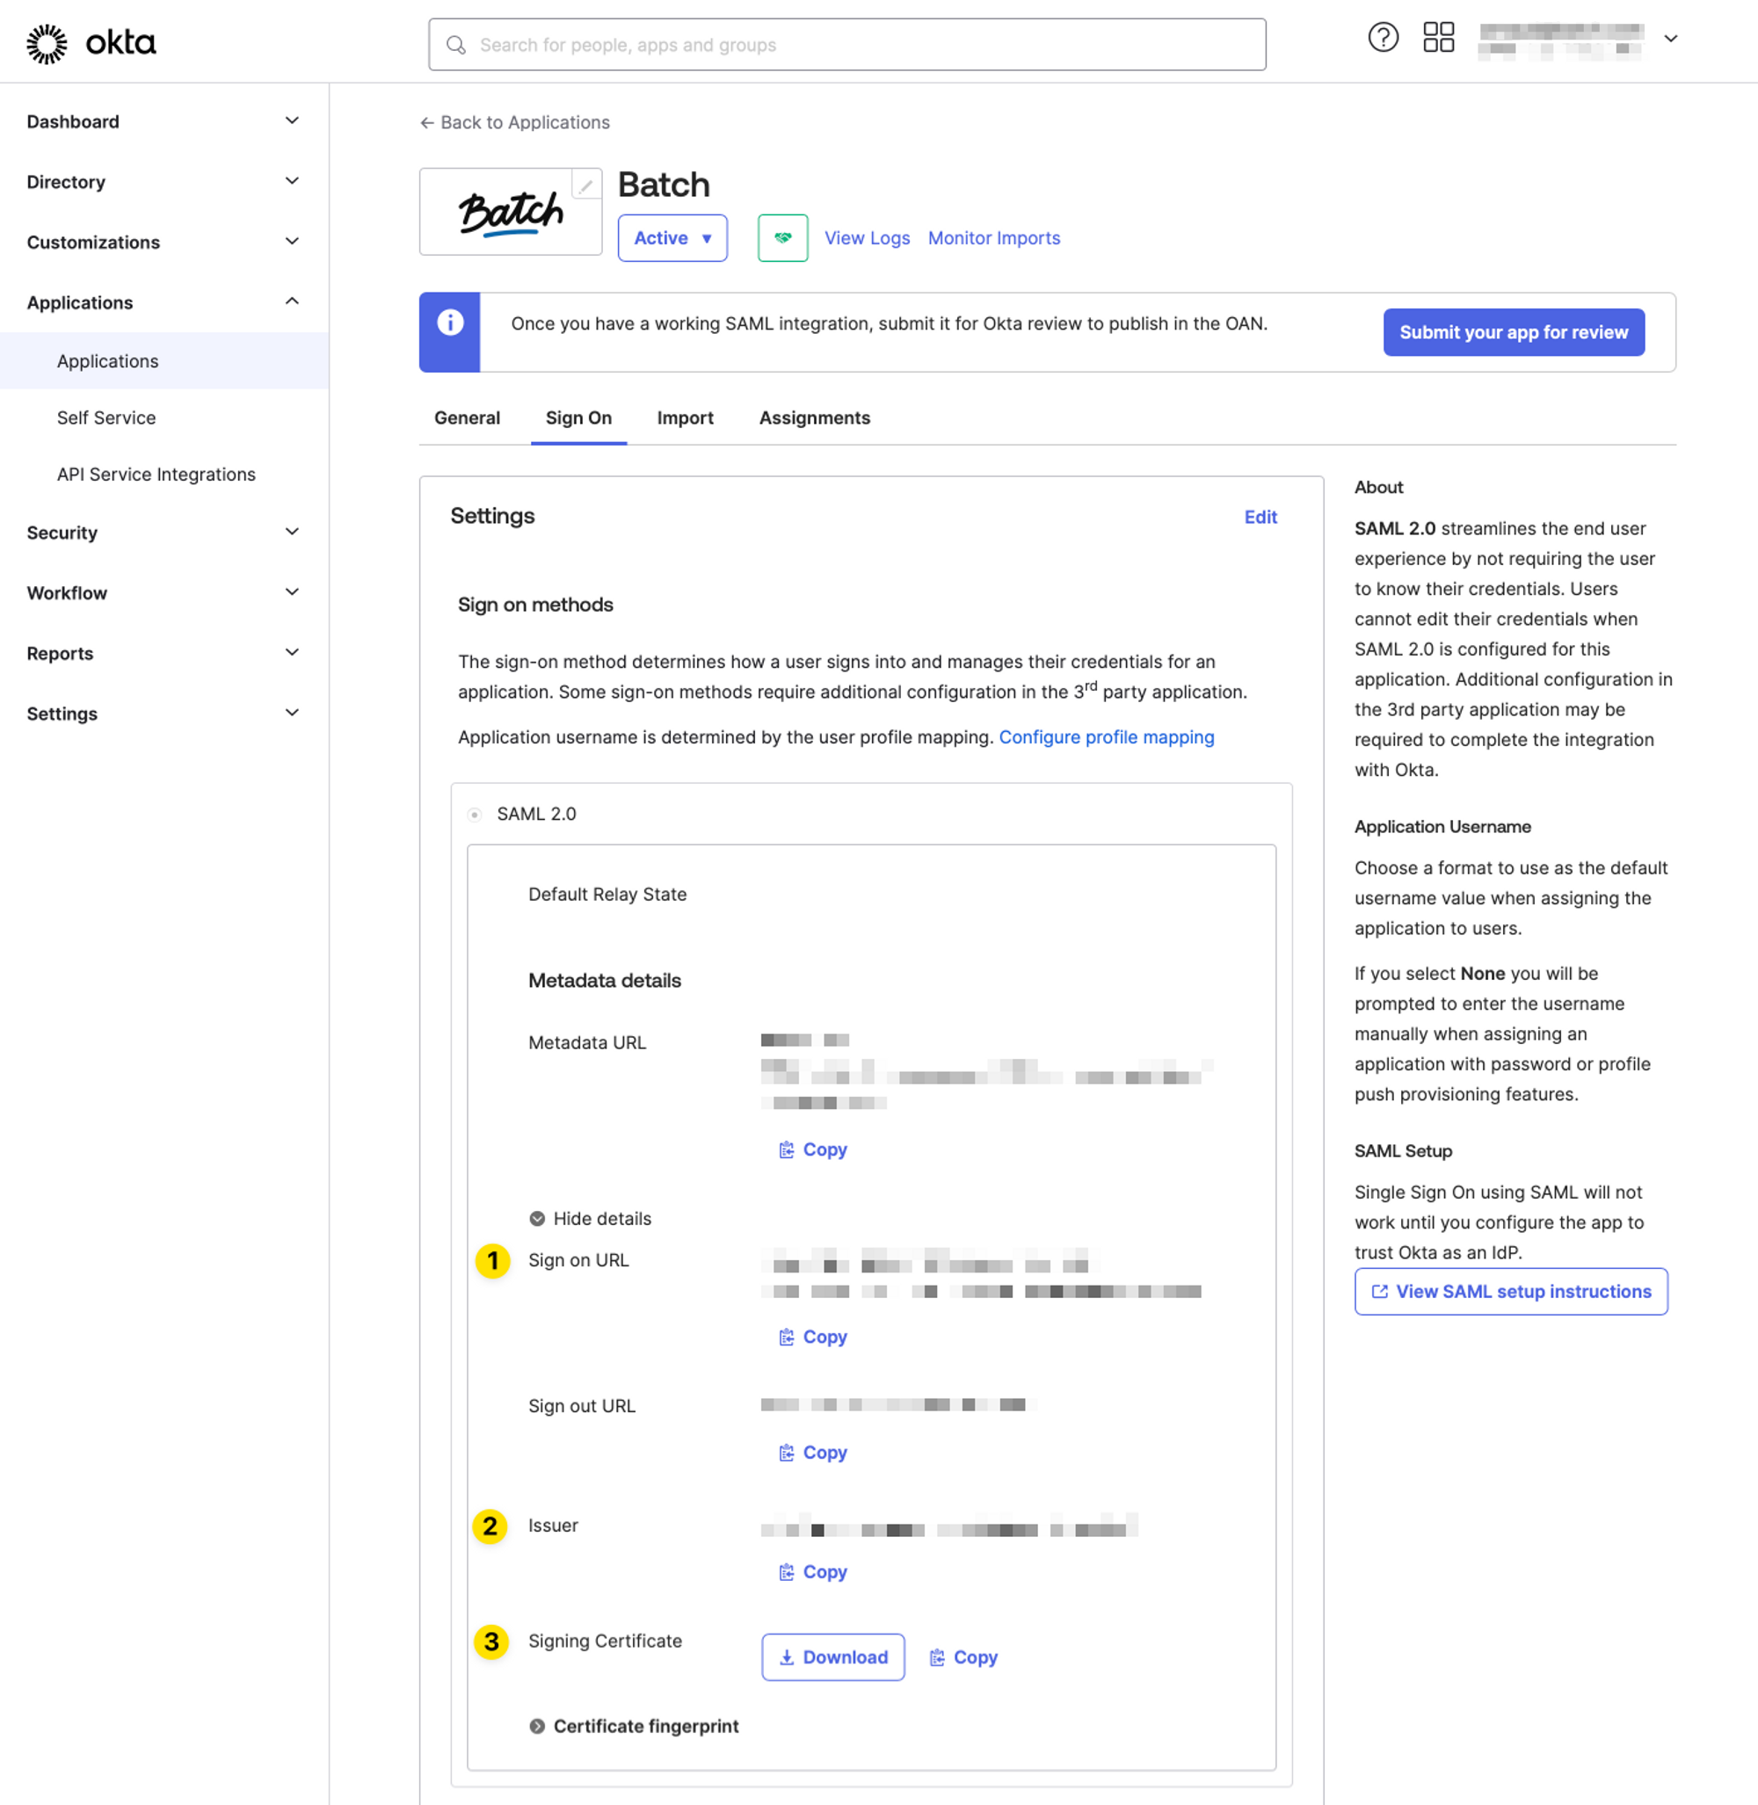This screenshot has height=1805, width=1758.
Task: Open the Assignments tab
Action: click(814, 418)
